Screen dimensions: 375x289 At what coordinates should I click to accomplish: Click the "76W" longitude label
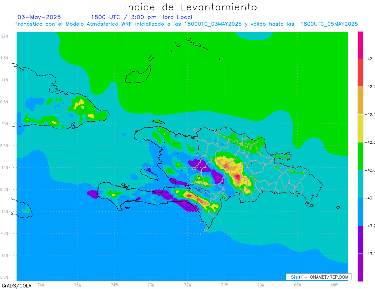coord(41,285)
